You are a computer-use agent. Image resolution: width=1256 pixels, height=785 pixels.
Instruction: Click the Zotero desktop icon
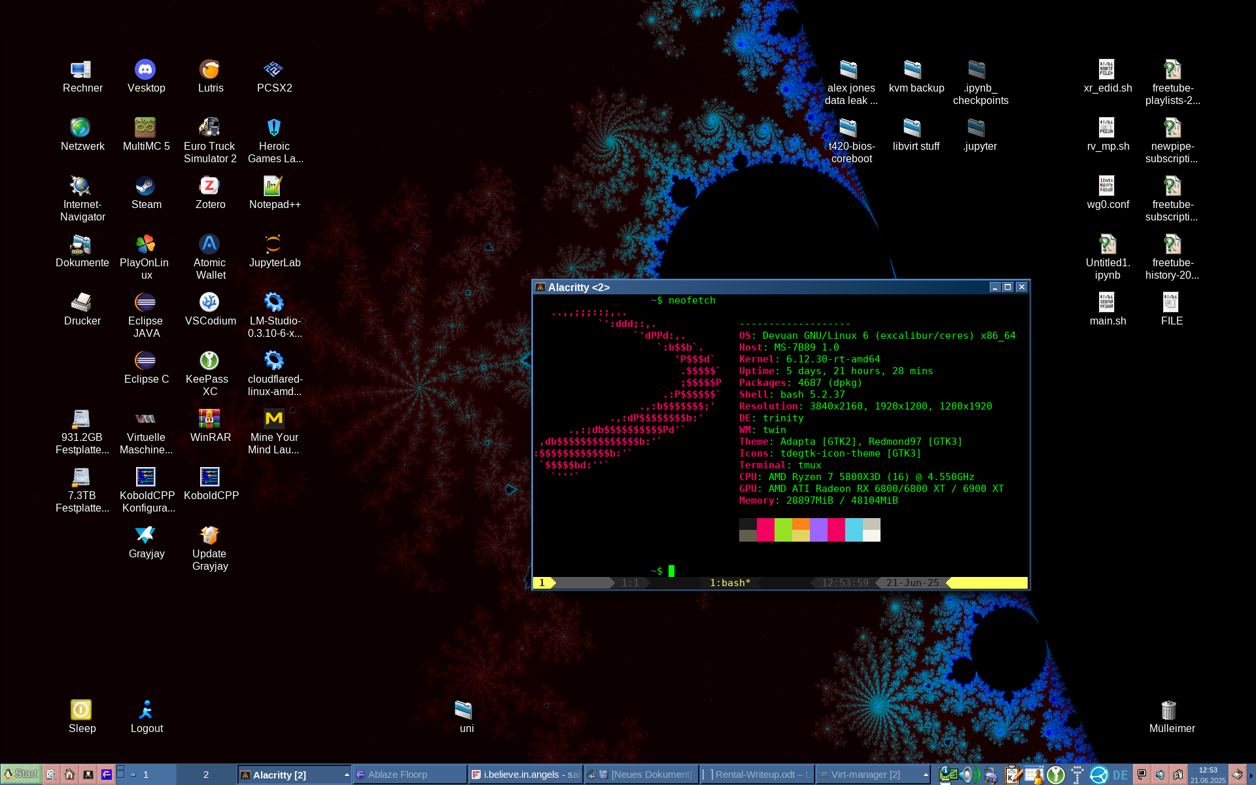coord(210,193)
